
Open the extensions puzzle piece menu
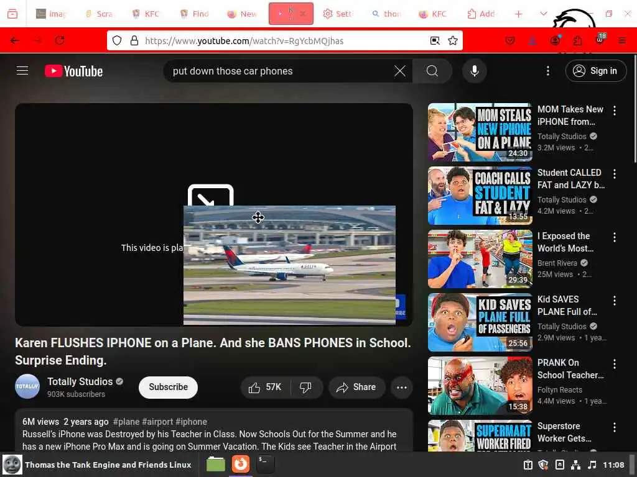click(x=577, y=40)
